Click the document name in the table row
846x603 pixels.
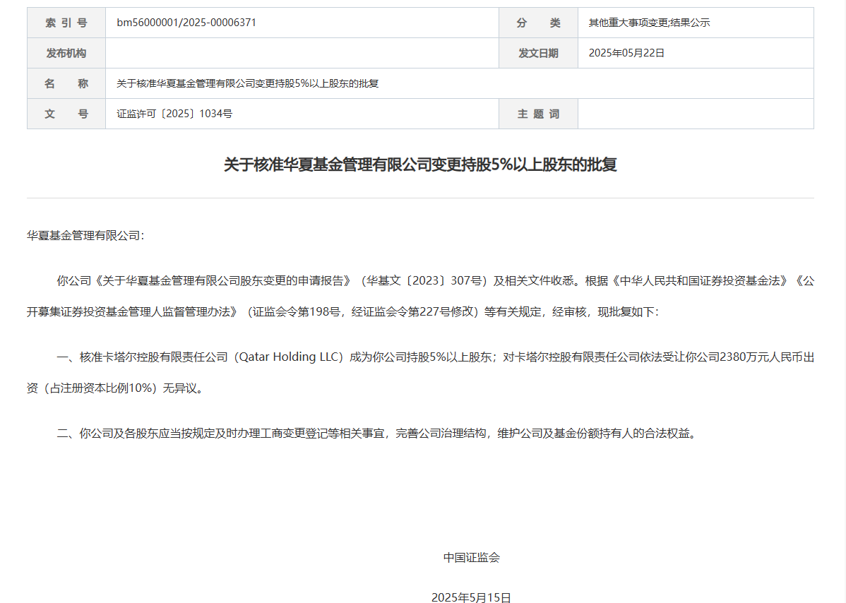pos(248,83)
